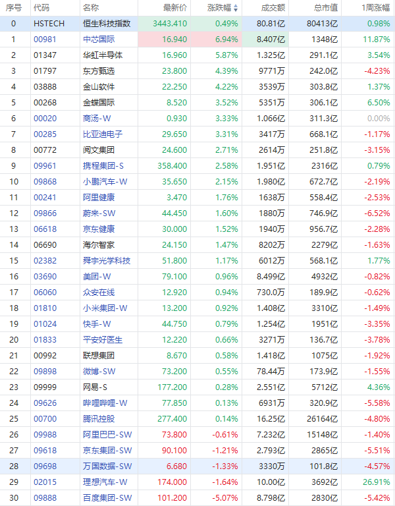395x506 pixels.
Task: Click the 26164亿 market cap value
Action: tap(322, 419)
